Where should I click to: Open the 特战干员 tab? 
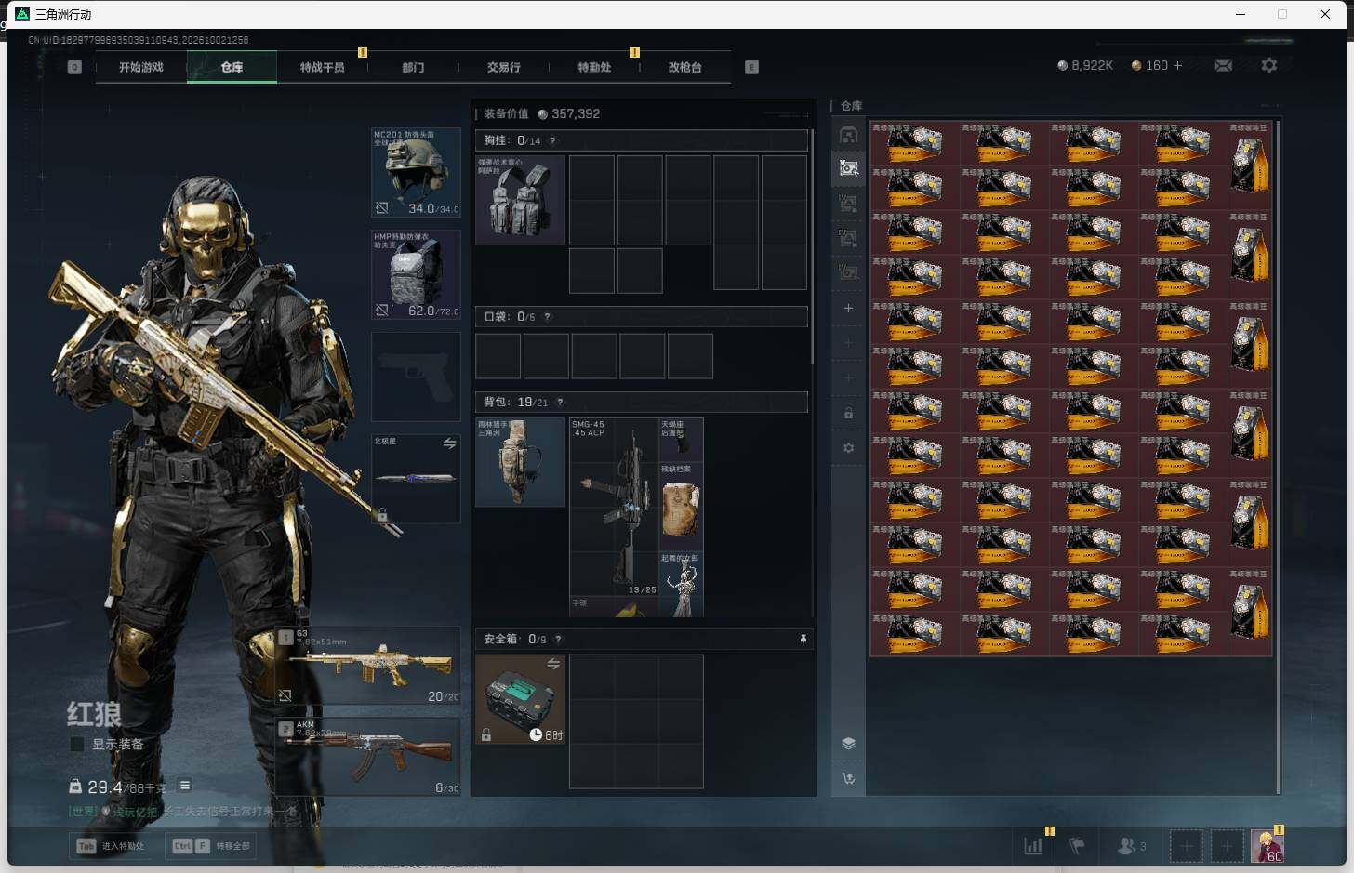[323, 67]
